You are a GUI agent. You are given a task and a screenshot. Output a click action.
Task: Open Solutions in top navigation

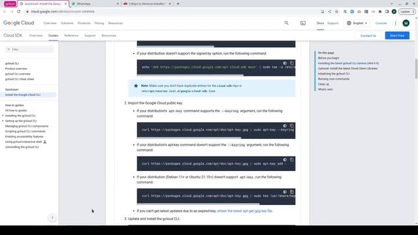click(x=67, y=23)
